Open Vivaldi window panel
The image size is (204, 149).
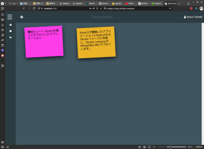click(x=3, y=45)
